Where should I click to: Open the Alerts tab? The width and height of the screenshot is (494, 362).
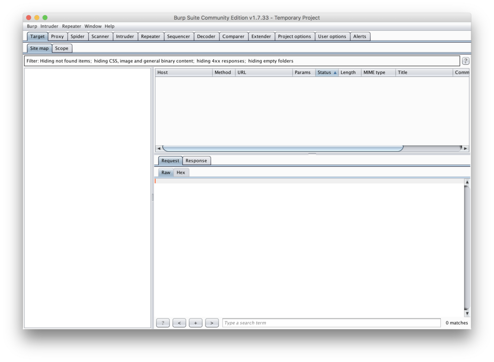coord(360,37)
